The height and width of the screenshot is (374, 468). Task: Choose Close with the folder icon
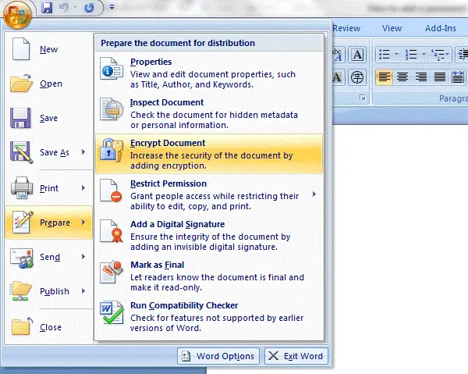click(48, 327)
